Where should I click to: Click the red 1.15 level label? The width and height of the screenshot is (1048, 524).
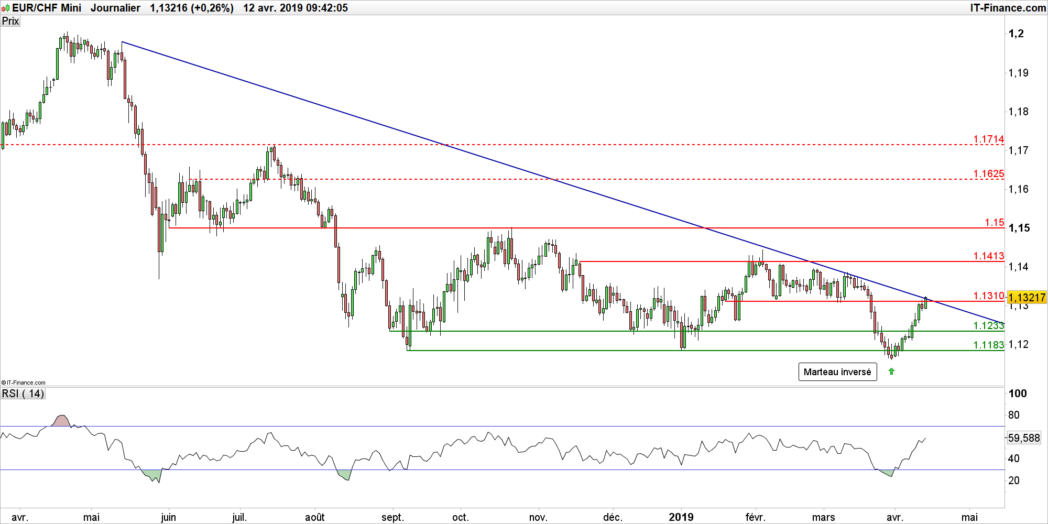coord(995,222)
